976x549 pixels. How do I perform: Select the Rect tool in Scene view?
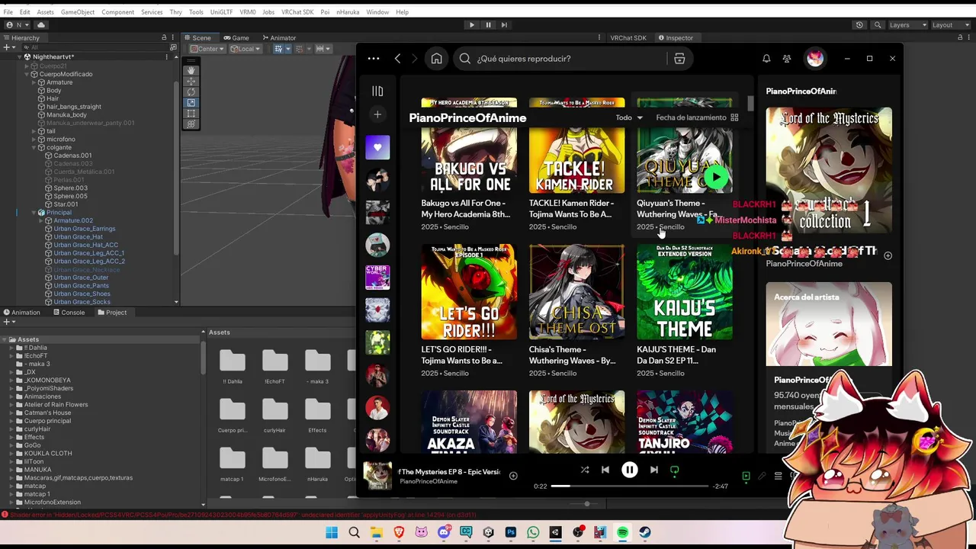point(191,113)
